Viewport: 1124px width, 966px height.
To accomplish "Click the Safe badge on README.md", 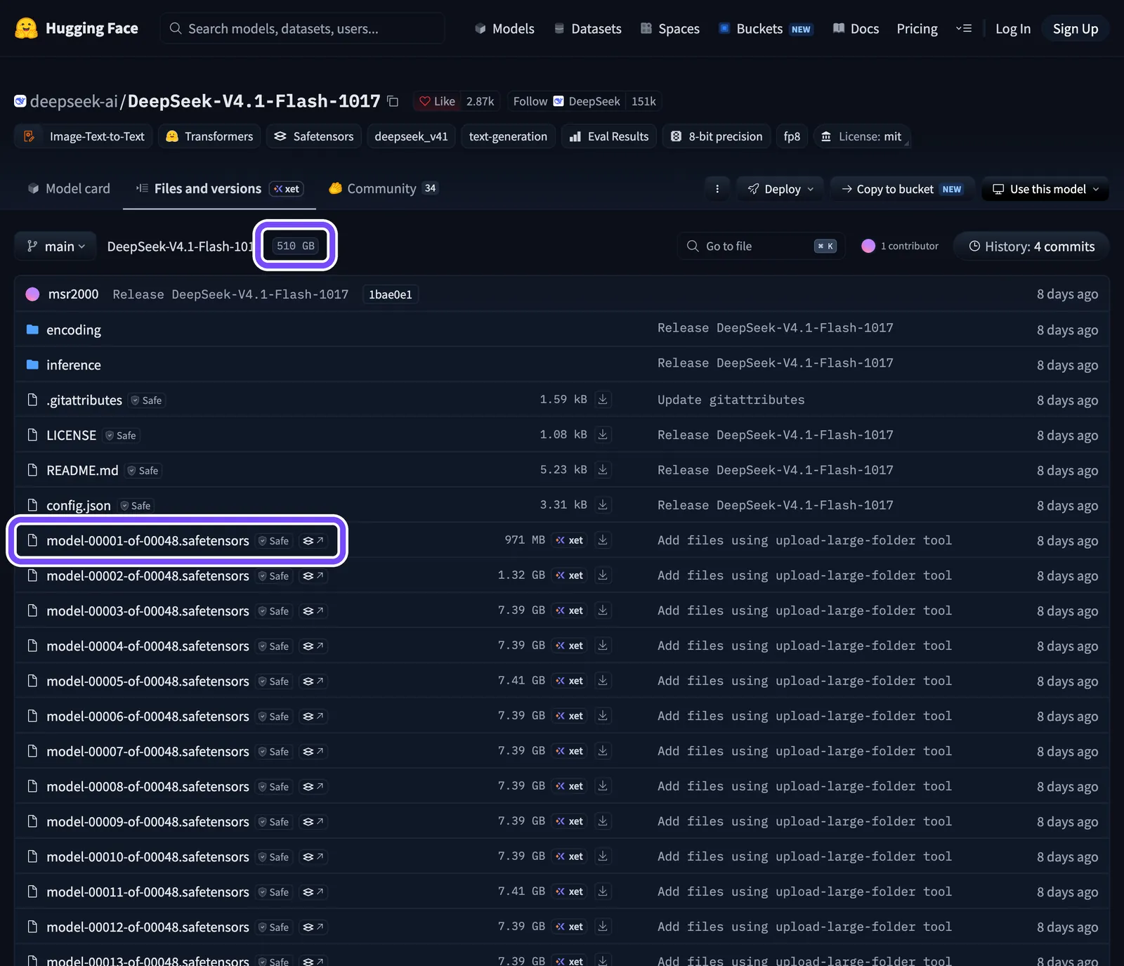I will pyautogui.click(x=143, y=471).
